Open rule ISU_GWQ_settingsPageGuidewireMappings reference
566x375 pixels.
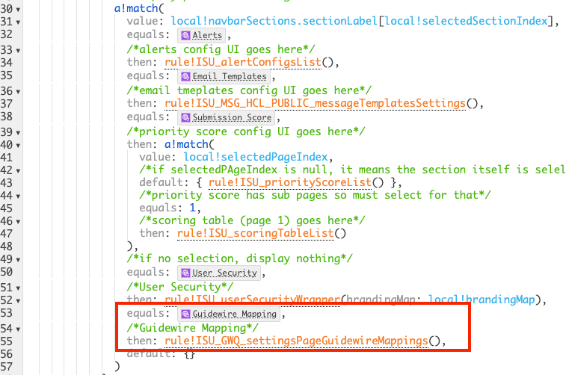[296, 341]
